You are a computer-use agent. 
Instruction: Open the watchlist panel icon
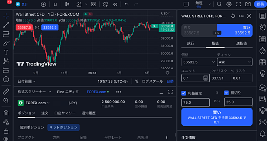[263, 16]
